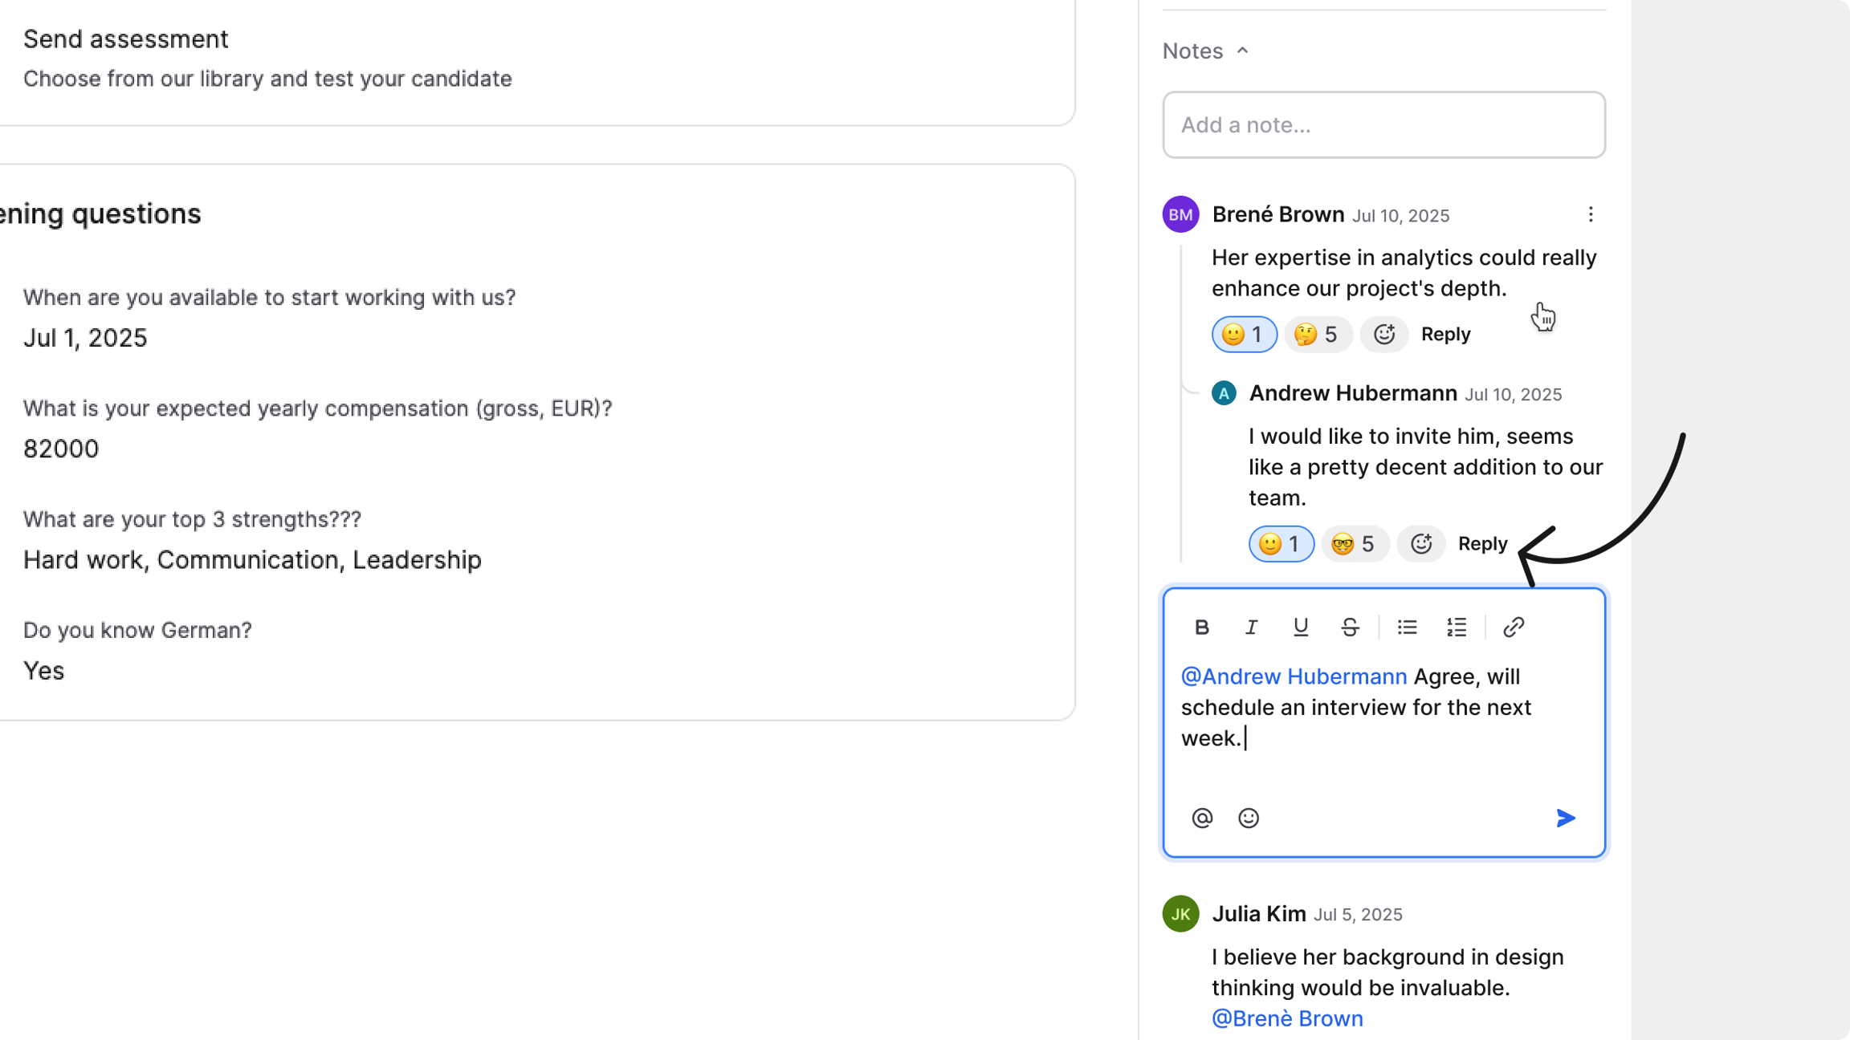The width and height of the screenshot is (1850, 1040).
Task: Add reaction to Andrew Hubermann's reply
Action: pyautogui.click(x=1421, y=544)
